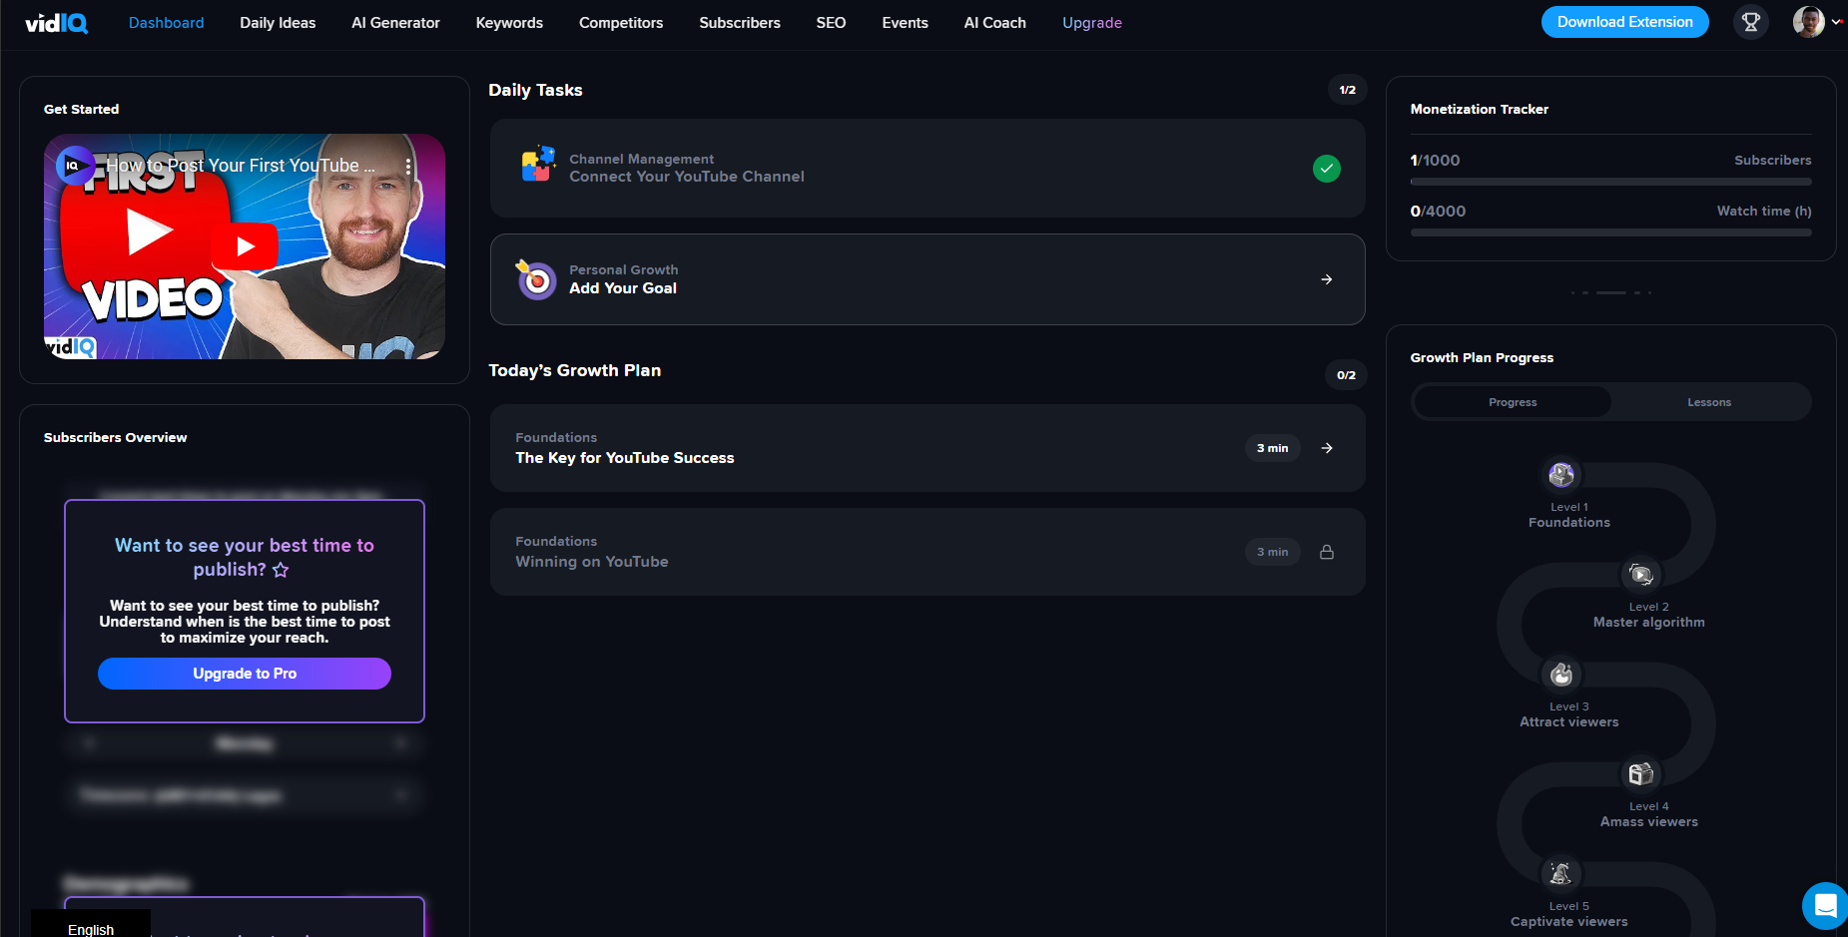Expand the Add Your Goal task arrow

coord(1326,279)
